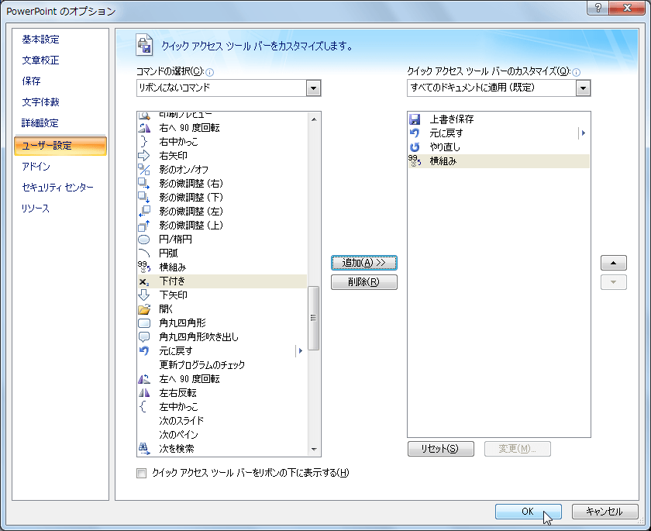This screenshot has height=531, width=651.
Task: Click the redo やり直し icon in toolbar list
Action: 415,147
